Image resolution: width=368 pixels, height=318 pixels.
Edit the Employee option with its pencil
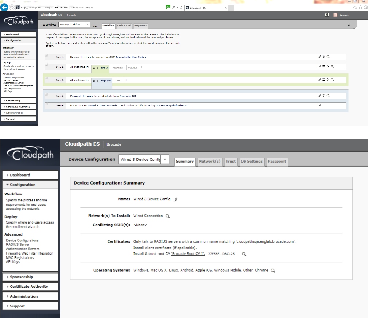[x=98, y=81]
